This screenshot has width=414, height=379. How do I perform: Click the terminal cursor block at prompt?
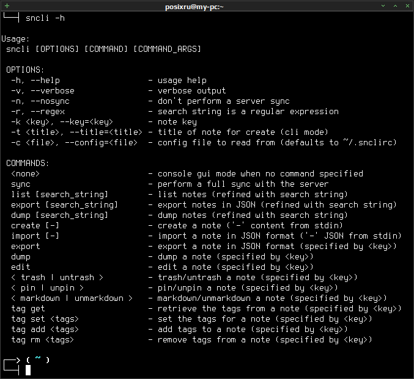(x=28, y=370)
